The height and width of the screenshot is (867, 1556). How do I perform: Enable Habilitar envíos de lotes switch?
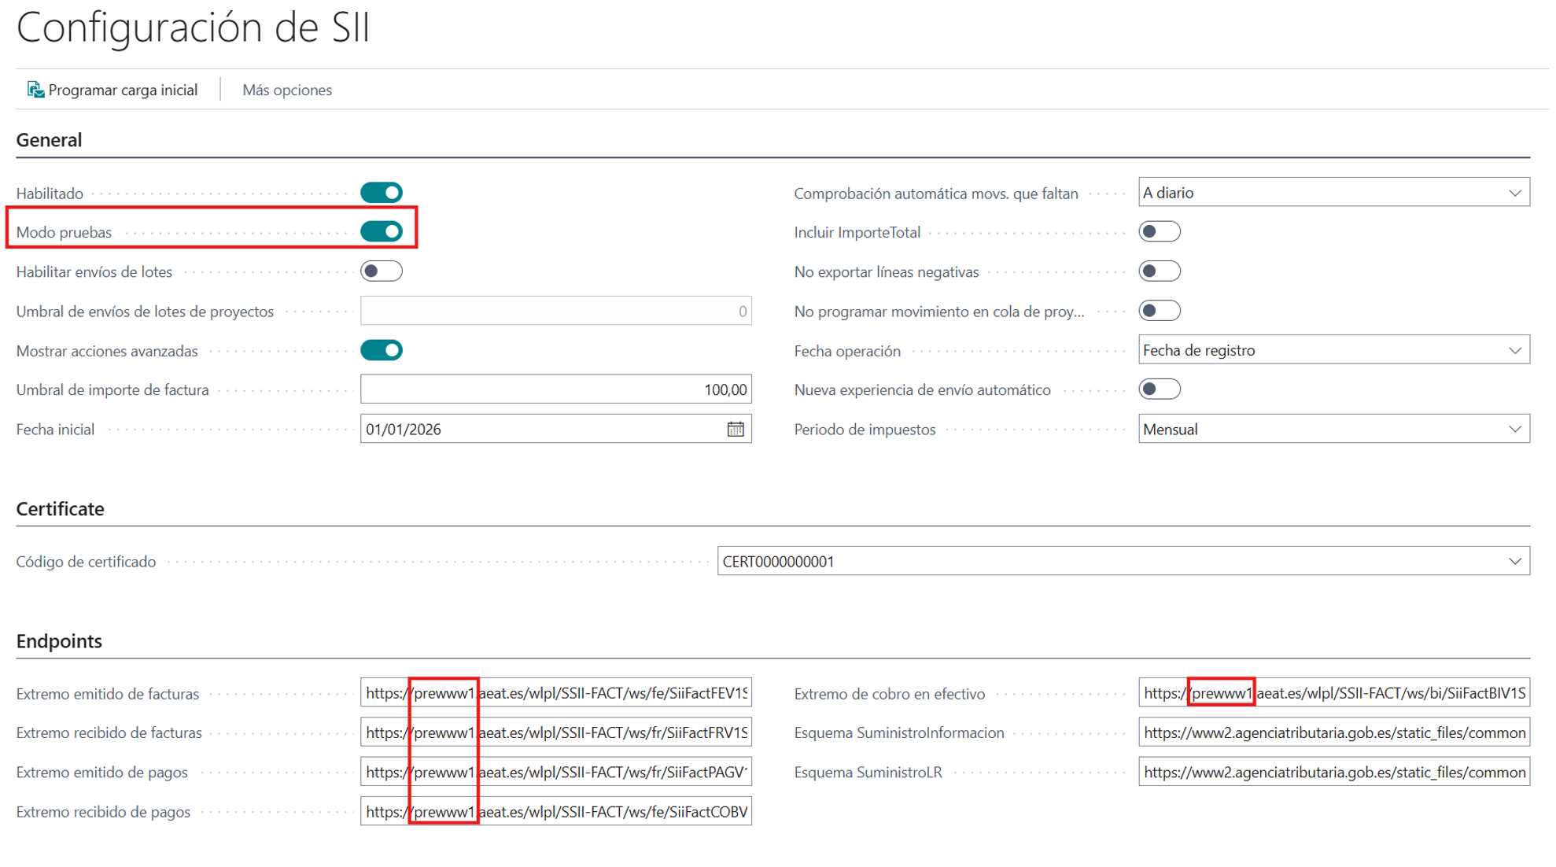(382, 271)
